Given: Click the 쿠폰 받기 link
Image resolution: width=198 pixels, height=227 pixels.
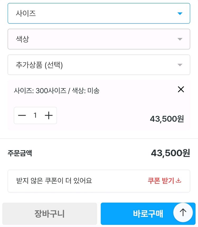Looking at the screenshot, I should (x=161, y=181).
